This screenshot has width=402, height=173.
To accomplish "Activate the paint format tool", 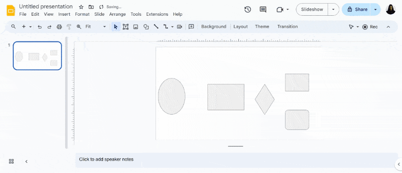I will coord(69,27).
